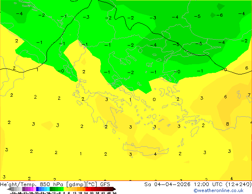Select the cyan swatch in temperature legend
Screen dimensions: 252x194
click(x=48, y=189)
